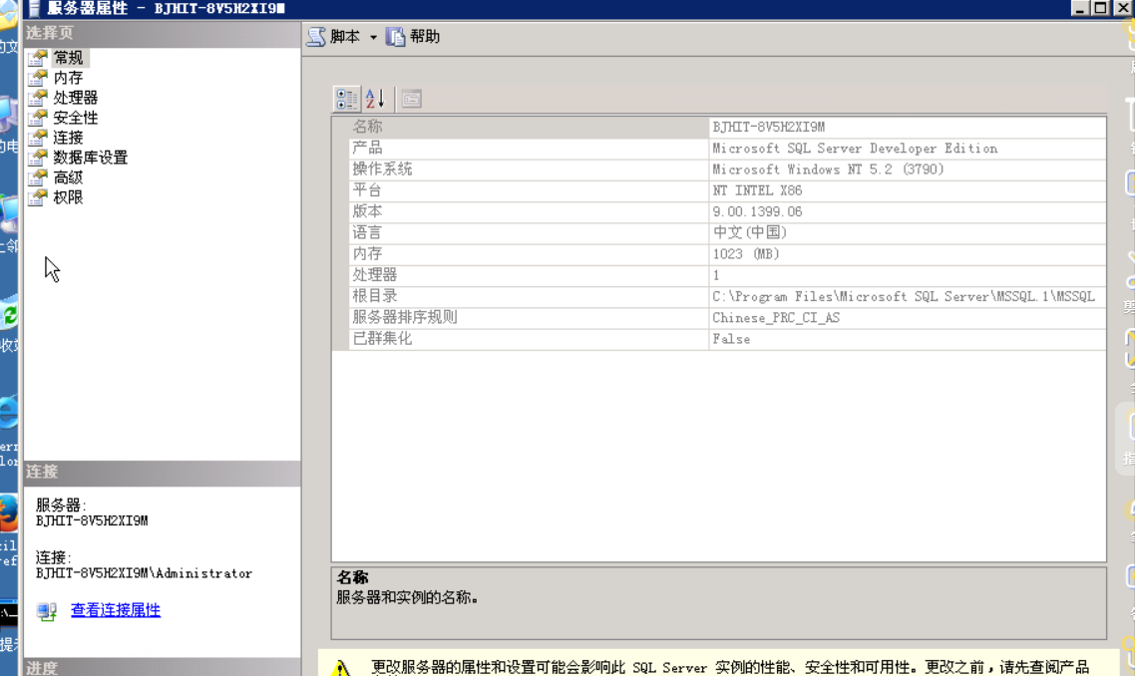This screenshot has width=1135, height=676.
Task: Click the icon beside 安全性
Action: coord(38,118)
